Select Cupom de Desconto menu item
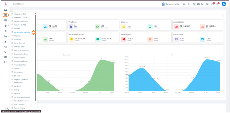The height and width of the screenshot is (113, 230). tap(21, 50)
